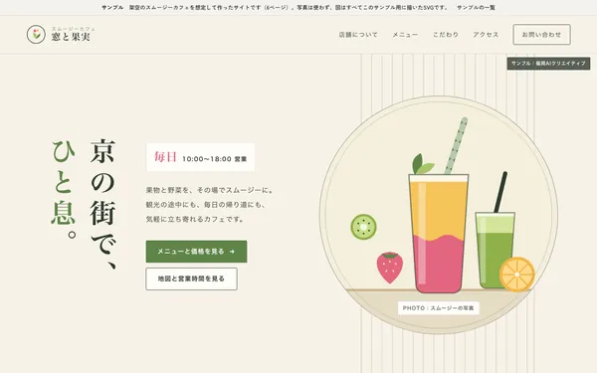Click the お問い合わせ contact button

(541, 35)
